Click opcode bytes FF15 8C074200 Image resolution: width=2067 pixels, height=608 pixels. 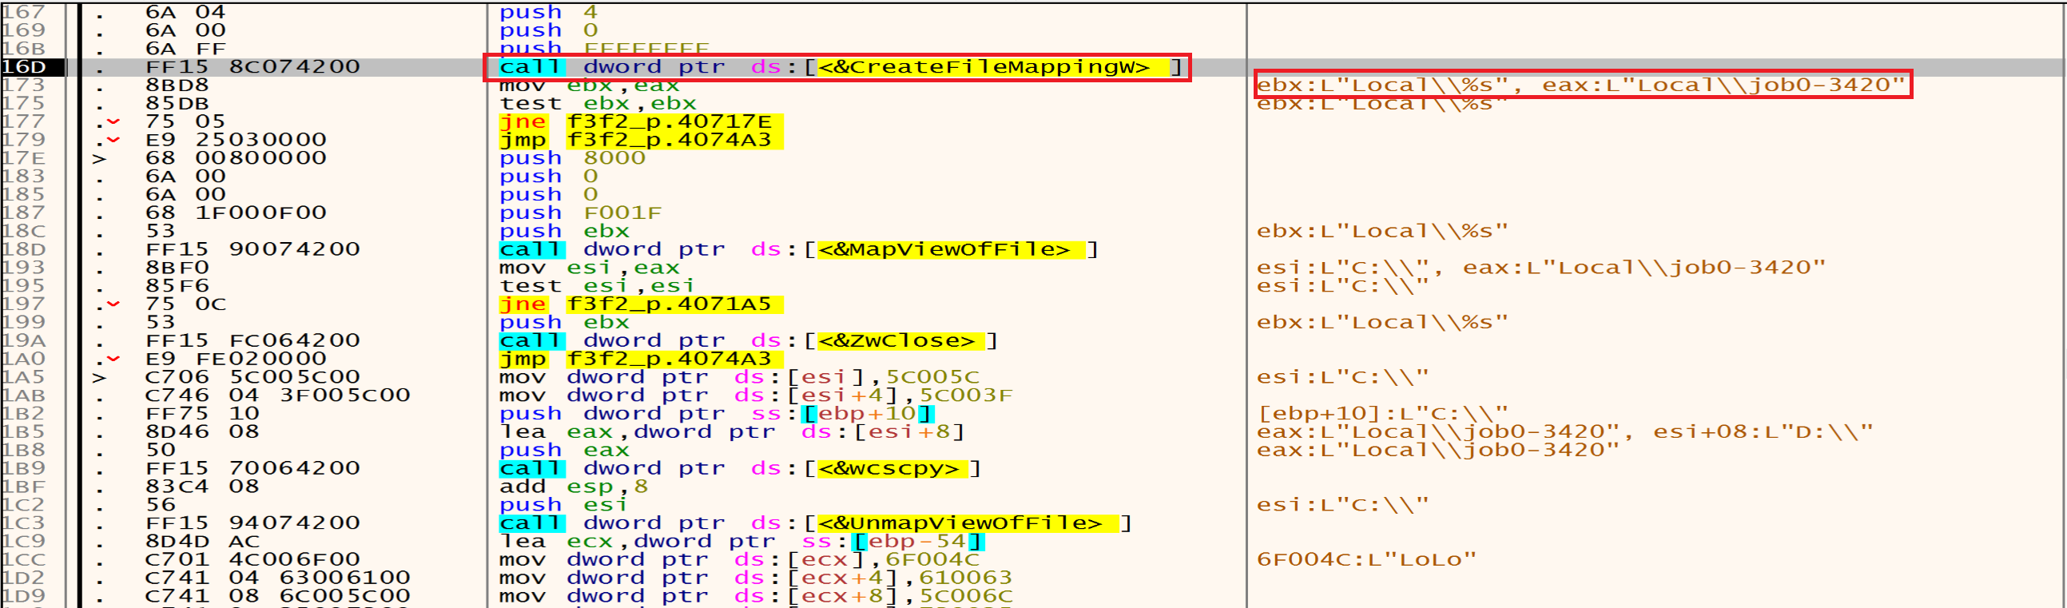252,67
